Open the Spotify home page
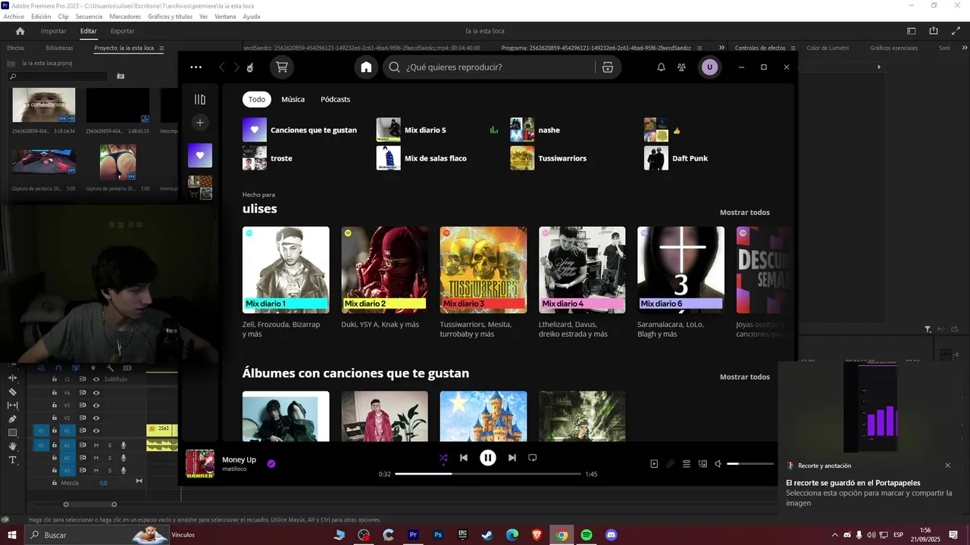Screen dimensions: 970x545 [366, 67]
